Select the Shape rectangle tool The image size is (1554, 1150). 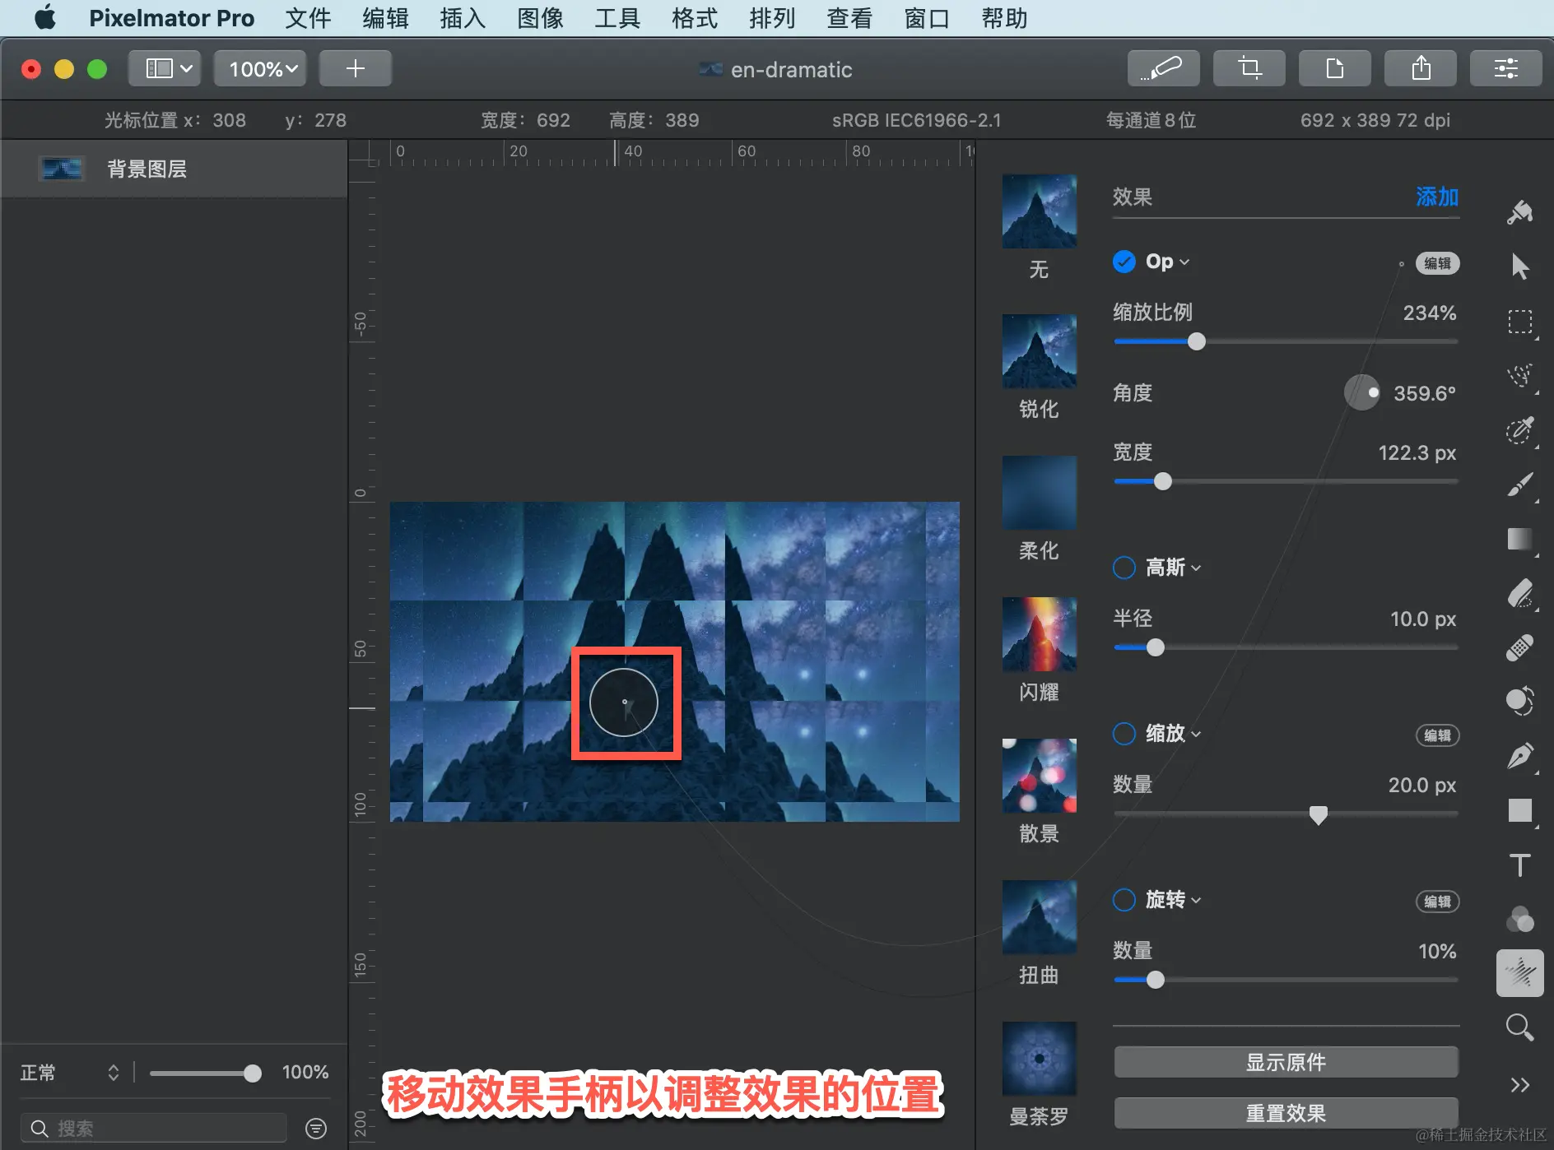(1519, 810)
